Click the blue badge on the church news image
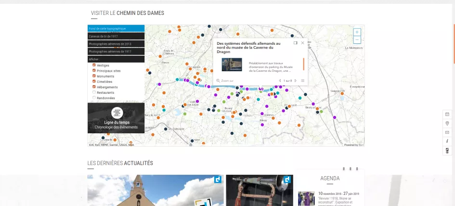The height and width of the screenshot is (206, 455). 218,180
